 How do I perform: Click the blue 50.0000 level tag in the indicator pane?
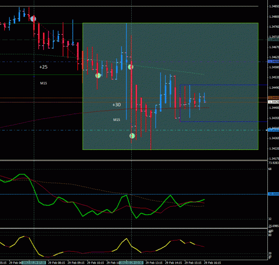pyautogui.click(x=274, y=194)
